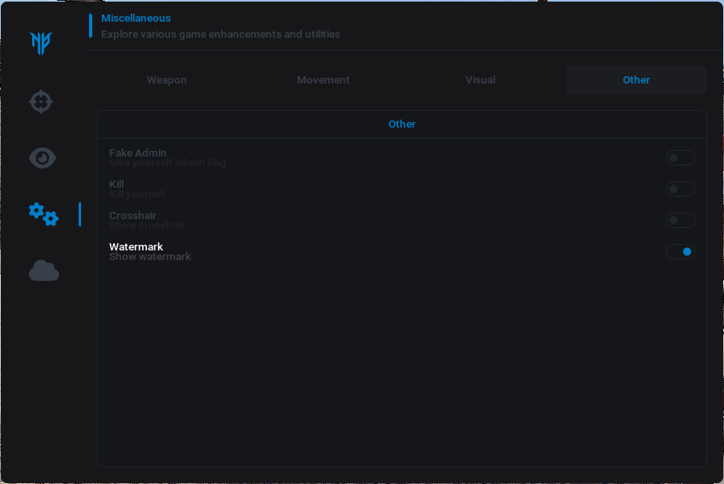Disable the Watermark toggle switch
724x484 pixels.
pyautogui.click(x=680, y=252)
